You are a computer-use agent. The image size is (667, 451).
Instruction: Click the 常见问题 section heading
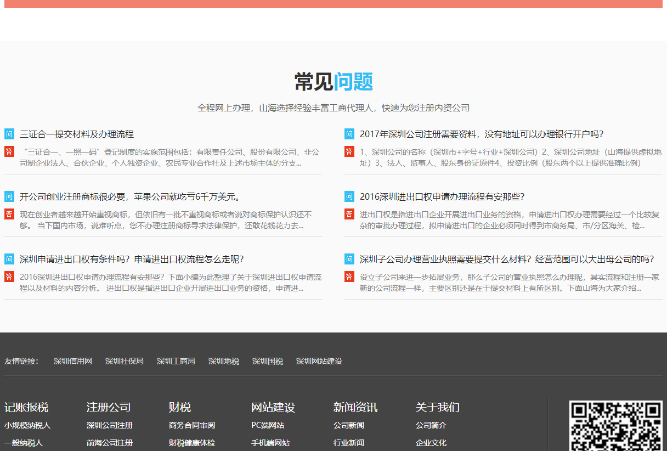[333, 82]
